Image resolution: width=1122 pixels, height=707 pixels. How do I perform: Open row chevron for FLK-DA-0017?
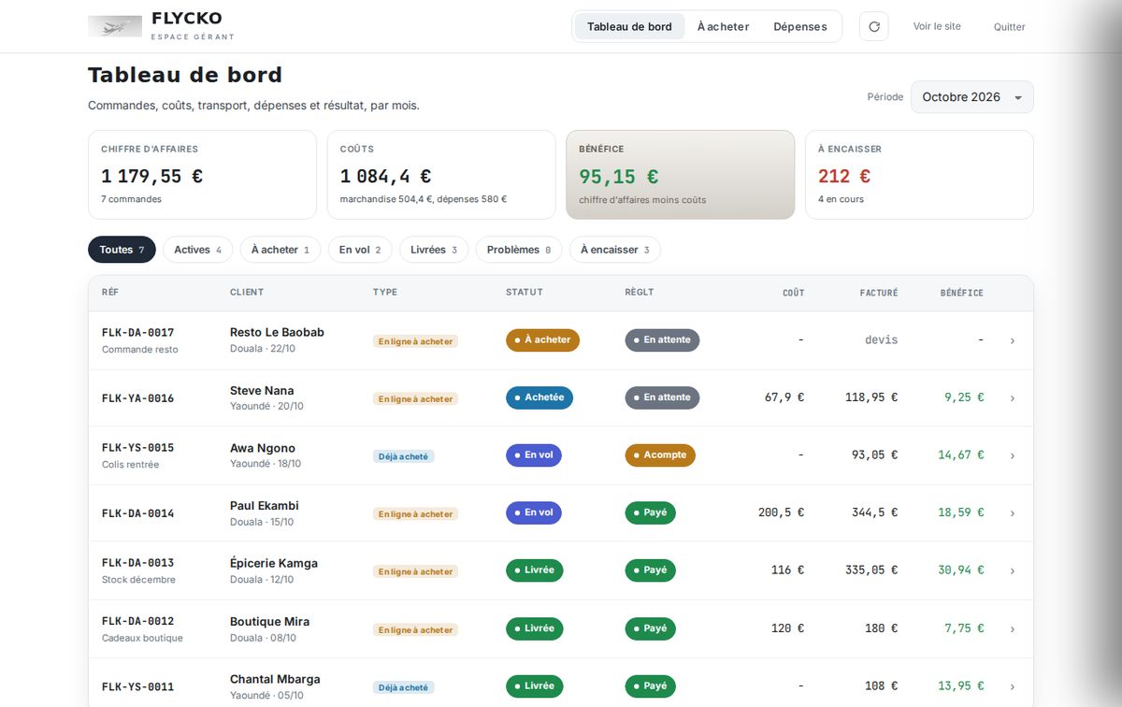[x=1012, y=340]
